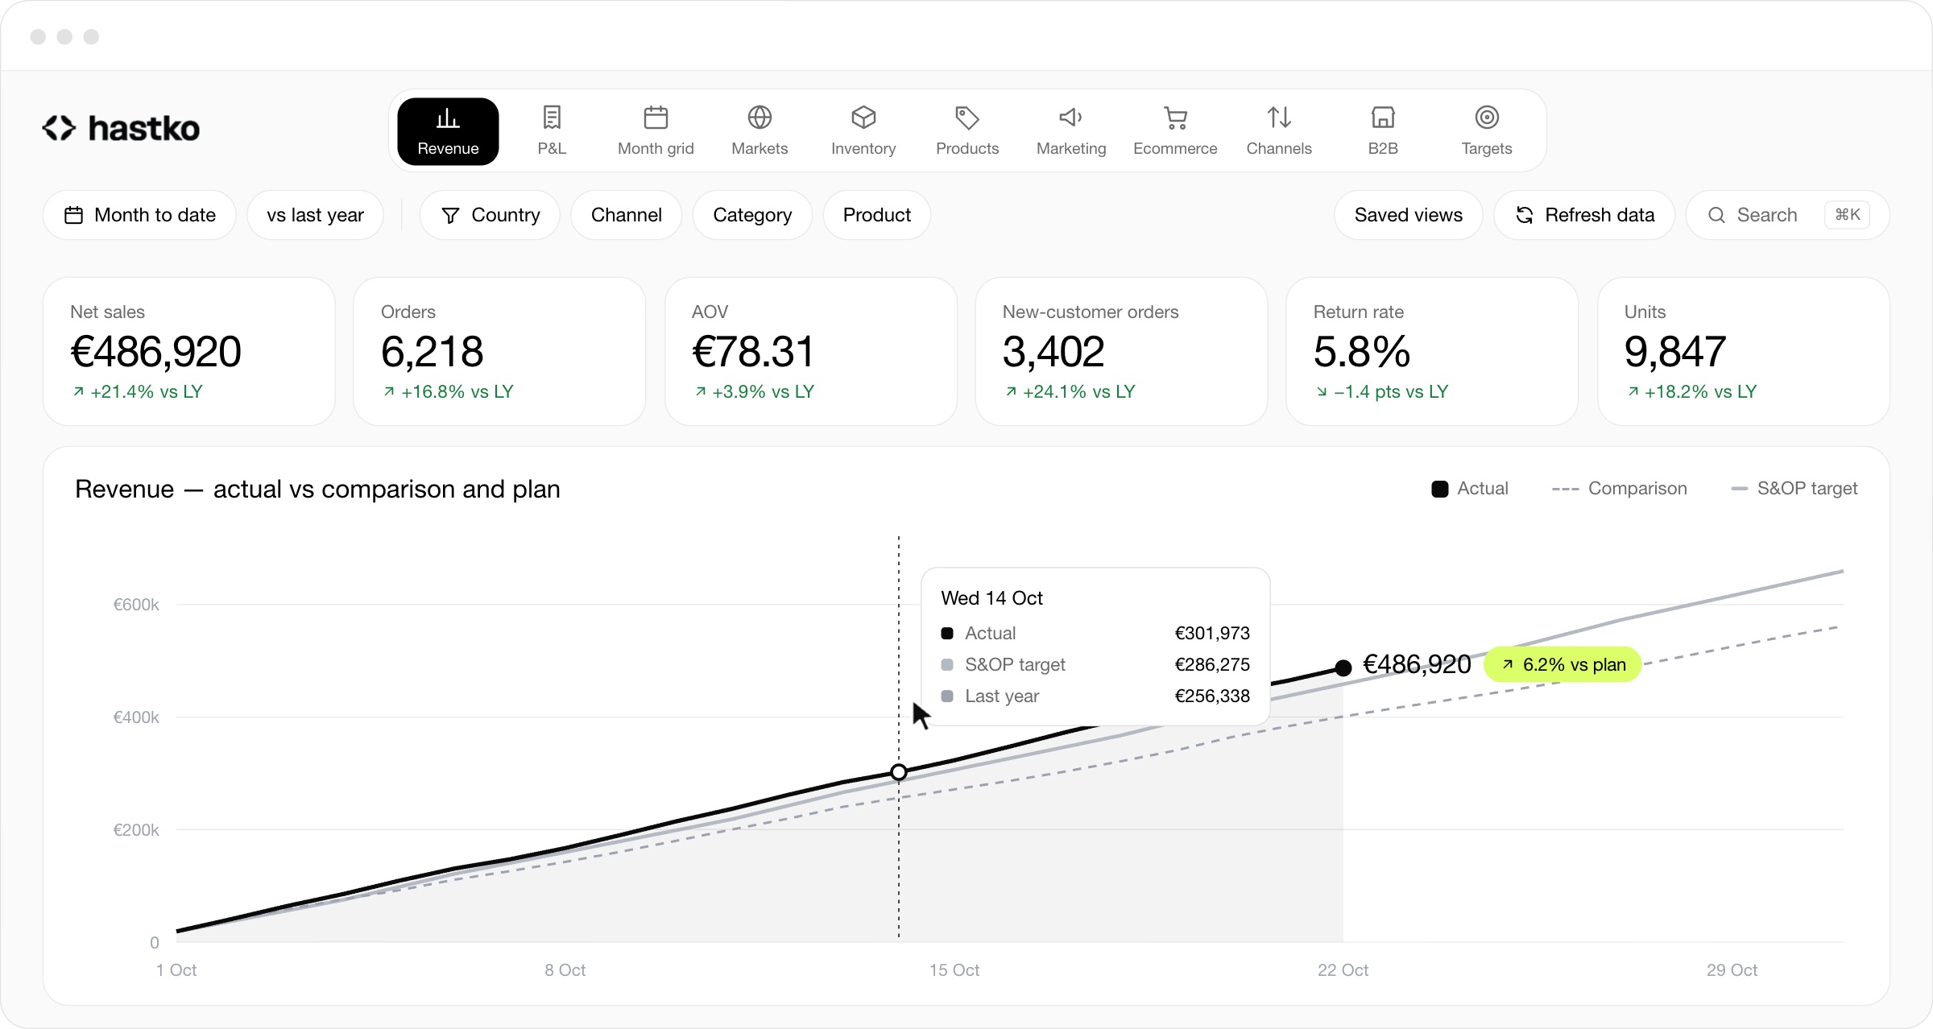Click the Ecommerce cart icon
This screenshot has width=1933, height=1029.
coord(1175,118)
